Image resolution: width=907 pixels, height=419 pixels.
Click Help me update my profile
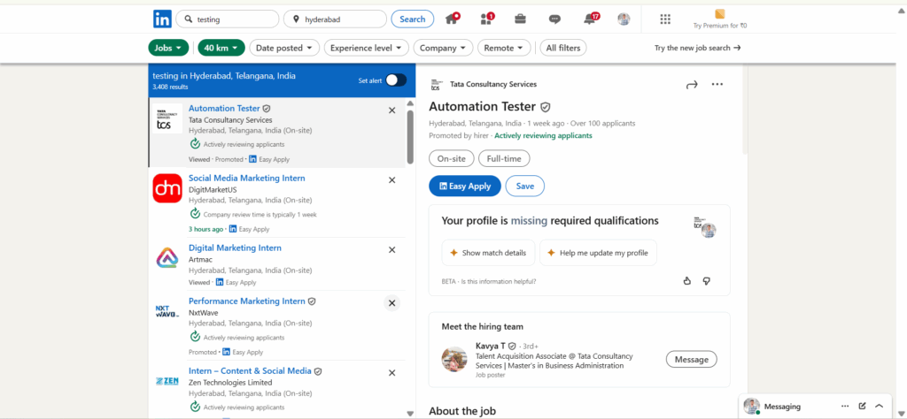tap(598, 253)
